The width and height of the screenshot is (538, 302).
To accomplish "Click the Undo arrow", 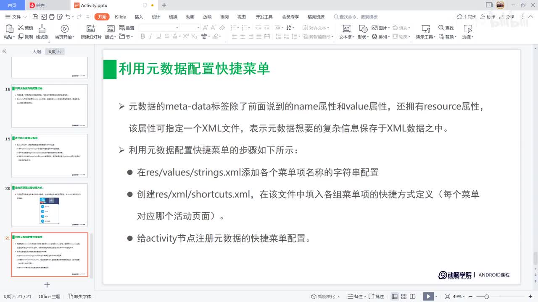I will click(x=68, y=17).
